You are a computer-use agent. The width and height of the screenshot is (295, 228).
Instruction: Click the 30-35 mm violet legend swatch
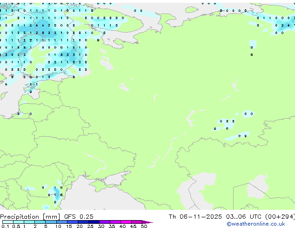105,222
